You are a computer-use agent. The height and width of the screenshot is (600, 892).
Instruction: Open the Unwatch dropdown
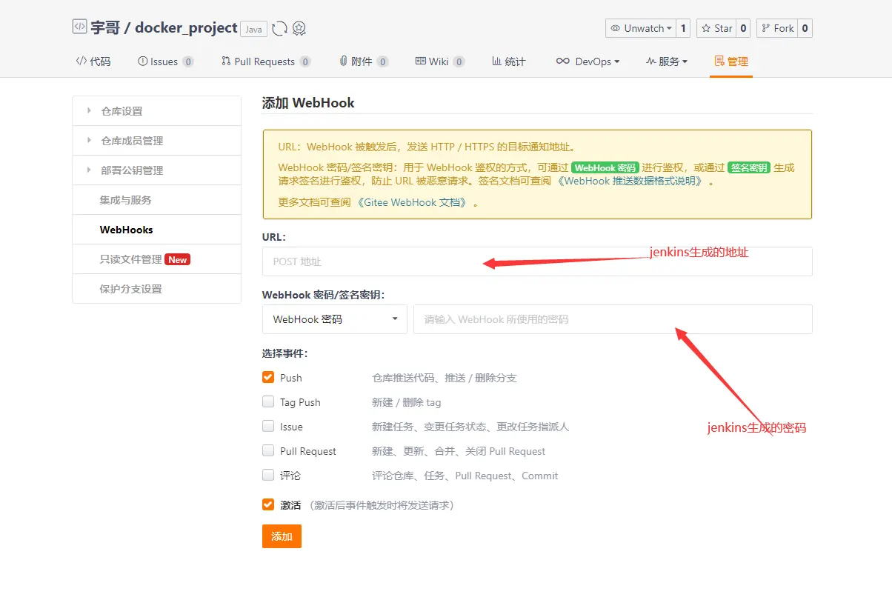point(641,28)
